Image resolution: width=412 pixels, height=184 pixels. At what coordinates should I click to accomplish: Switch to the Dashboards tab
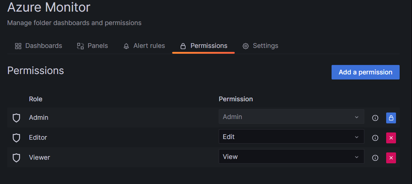pos(39,46)
